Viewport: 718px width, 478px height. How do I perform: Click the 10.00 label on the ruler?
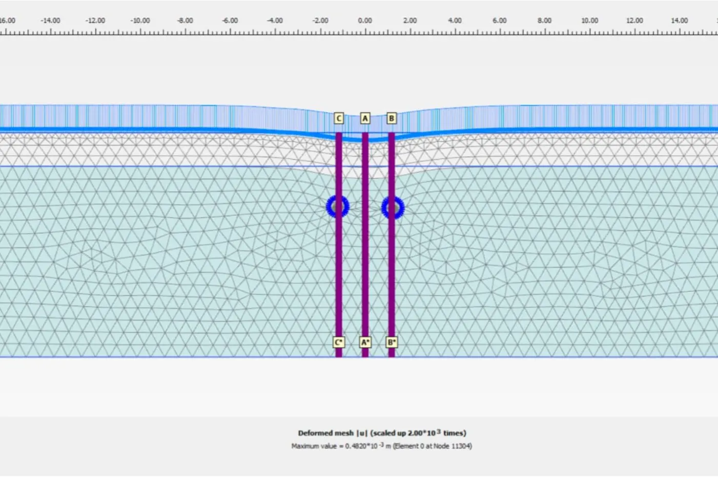click(589, 21)
